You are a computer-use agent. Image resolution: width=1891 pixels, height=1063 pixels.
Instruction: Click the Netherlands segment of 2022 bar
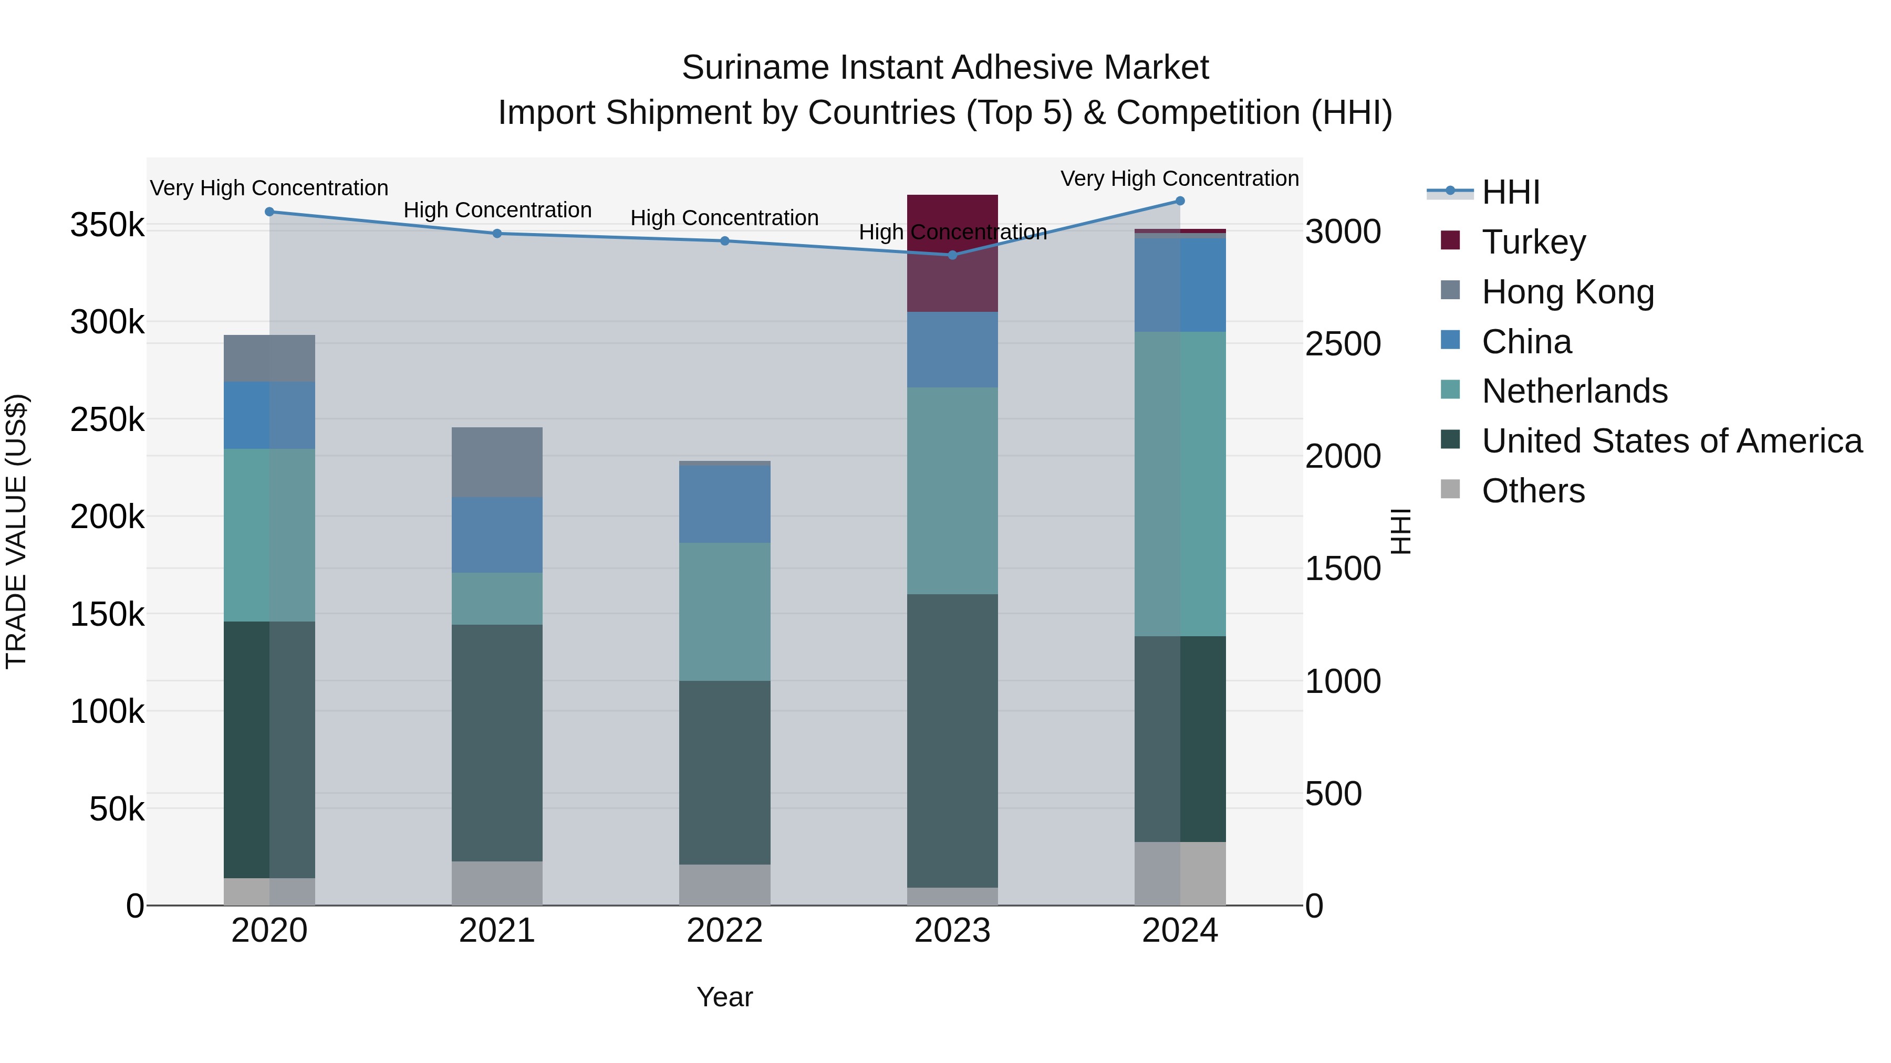click(724, 612)
